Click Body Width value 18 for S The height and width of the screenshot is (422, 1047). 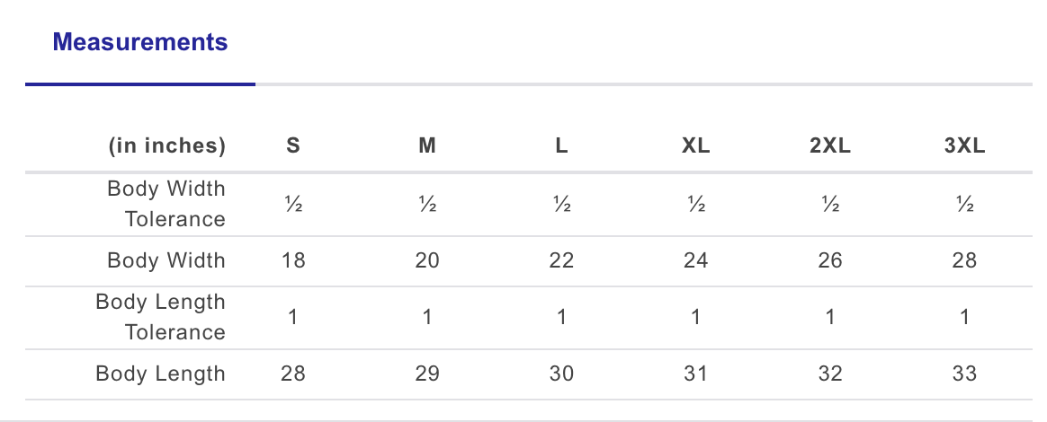(x=293, y=260)
